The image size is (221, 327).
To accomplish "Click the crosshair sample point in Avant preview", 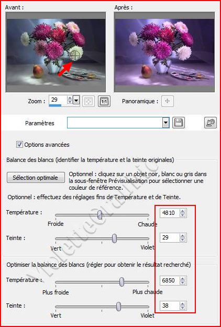I will click(x=75, y=56).
